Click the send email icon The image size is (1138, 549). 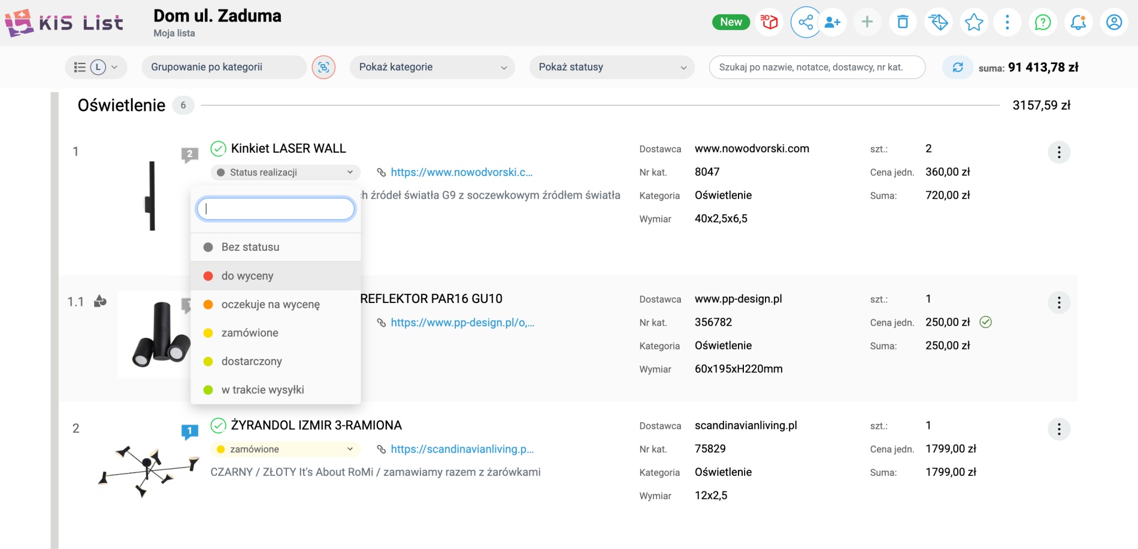click(x=938, y=23)
